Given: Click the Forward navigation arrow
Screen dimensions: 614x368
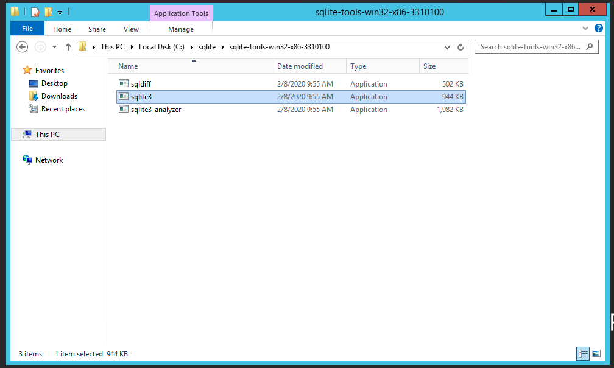Looking at the screenshot, I should click(x=40, y=47).
